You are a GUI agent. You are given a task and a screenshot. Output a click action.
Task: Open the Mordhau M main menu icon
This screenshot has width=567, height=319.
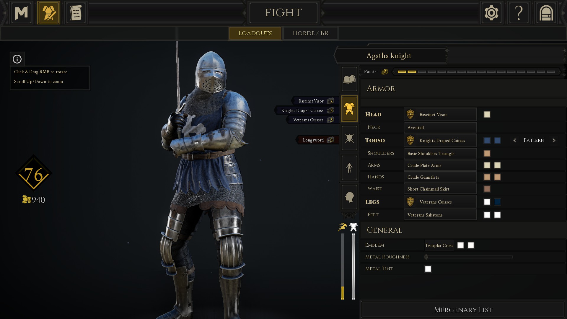(21, 13)
